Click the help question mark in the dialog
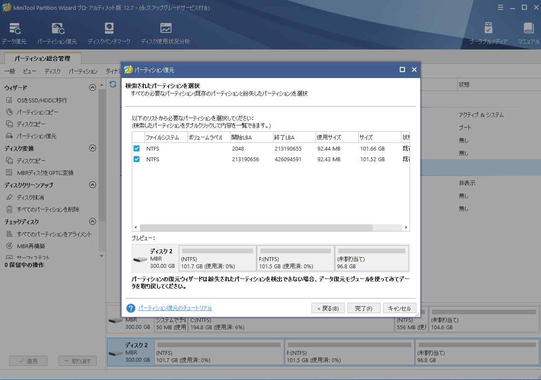Image resolution: width=541 pixels, height=380 pixels. 130,308
